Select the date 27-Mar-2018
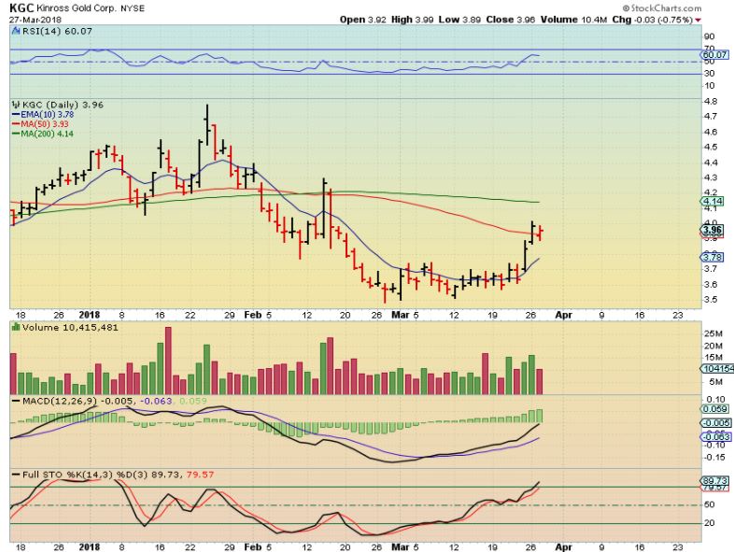Image resolution: width=734 pixels, height=552 pixels. (x=35, y=20)
